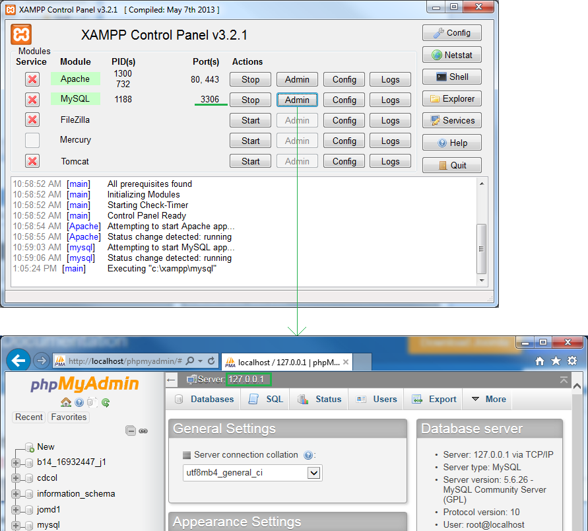Open the Export tab
The height and width of the screenshot is (531, 588).
tap(435, 399)
